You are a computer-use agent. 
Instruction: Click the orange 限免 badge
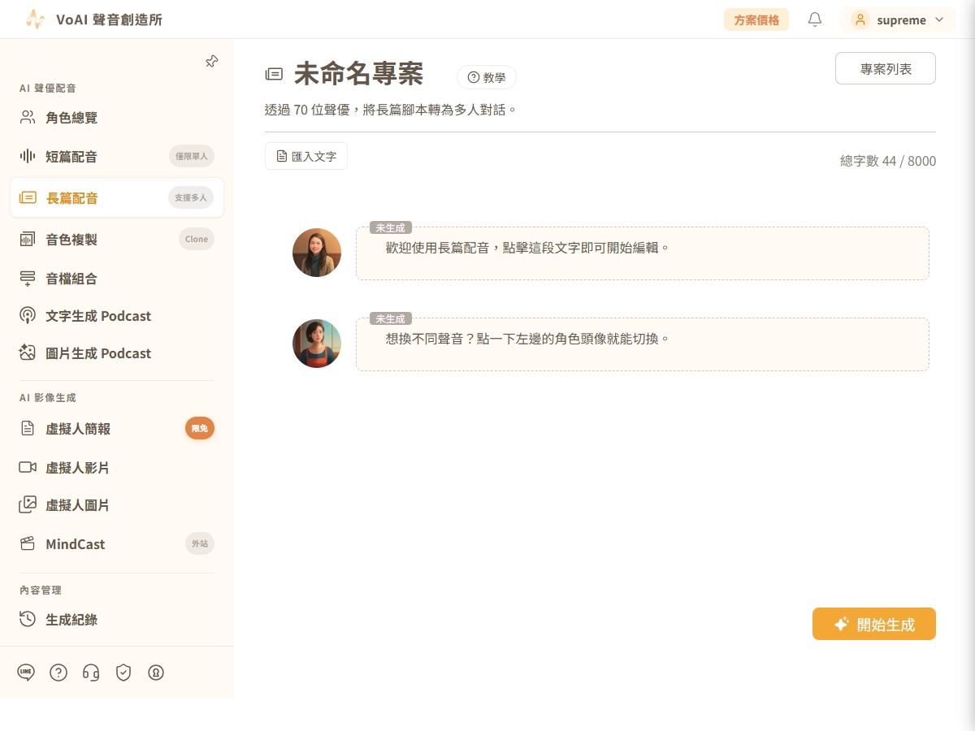click(x=200, y=428)
